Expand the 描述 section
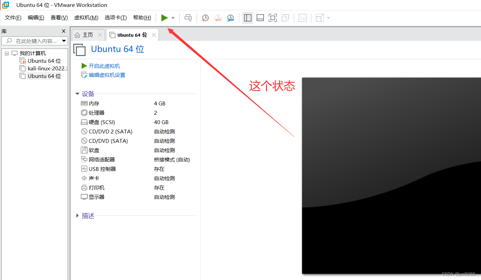 (x=77, y=216)
